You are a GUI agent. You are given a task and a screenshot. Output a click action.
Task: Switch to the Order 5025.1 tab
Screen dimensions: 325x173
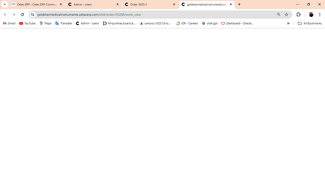[150, 4]
